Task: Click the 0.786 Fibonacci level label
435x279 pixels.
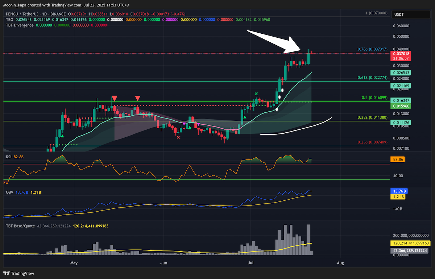Action: point(372,49)
